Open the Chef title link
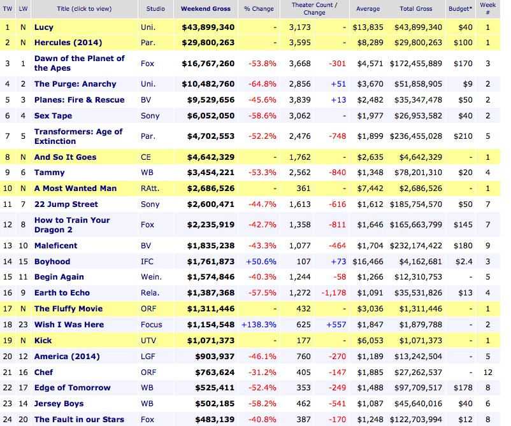This screenshot has height=426, width=511. pyautogui.click(x=44, y=373)
